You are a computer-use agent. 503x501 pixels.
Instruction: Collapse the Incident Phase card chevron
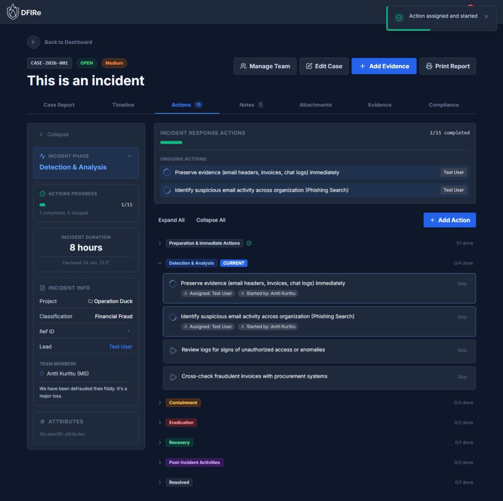point(130,156)
